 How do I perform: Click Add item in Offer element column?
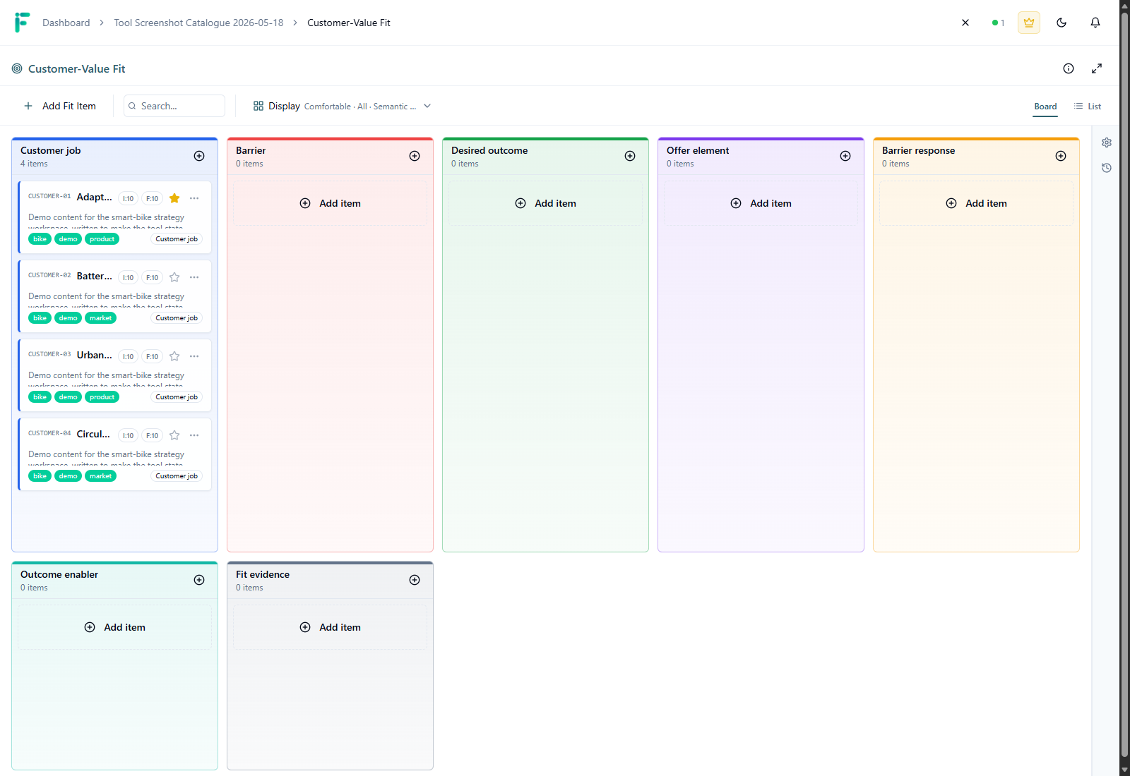point(761,203)
